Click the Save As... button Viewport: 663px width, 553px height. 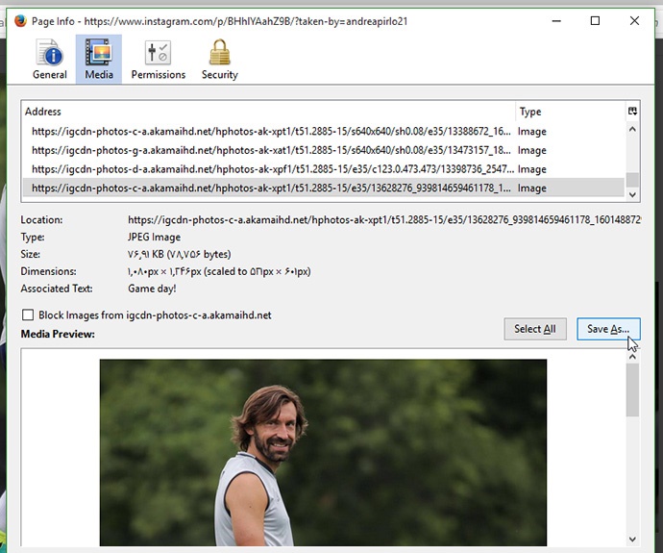[x=608, y=329]
